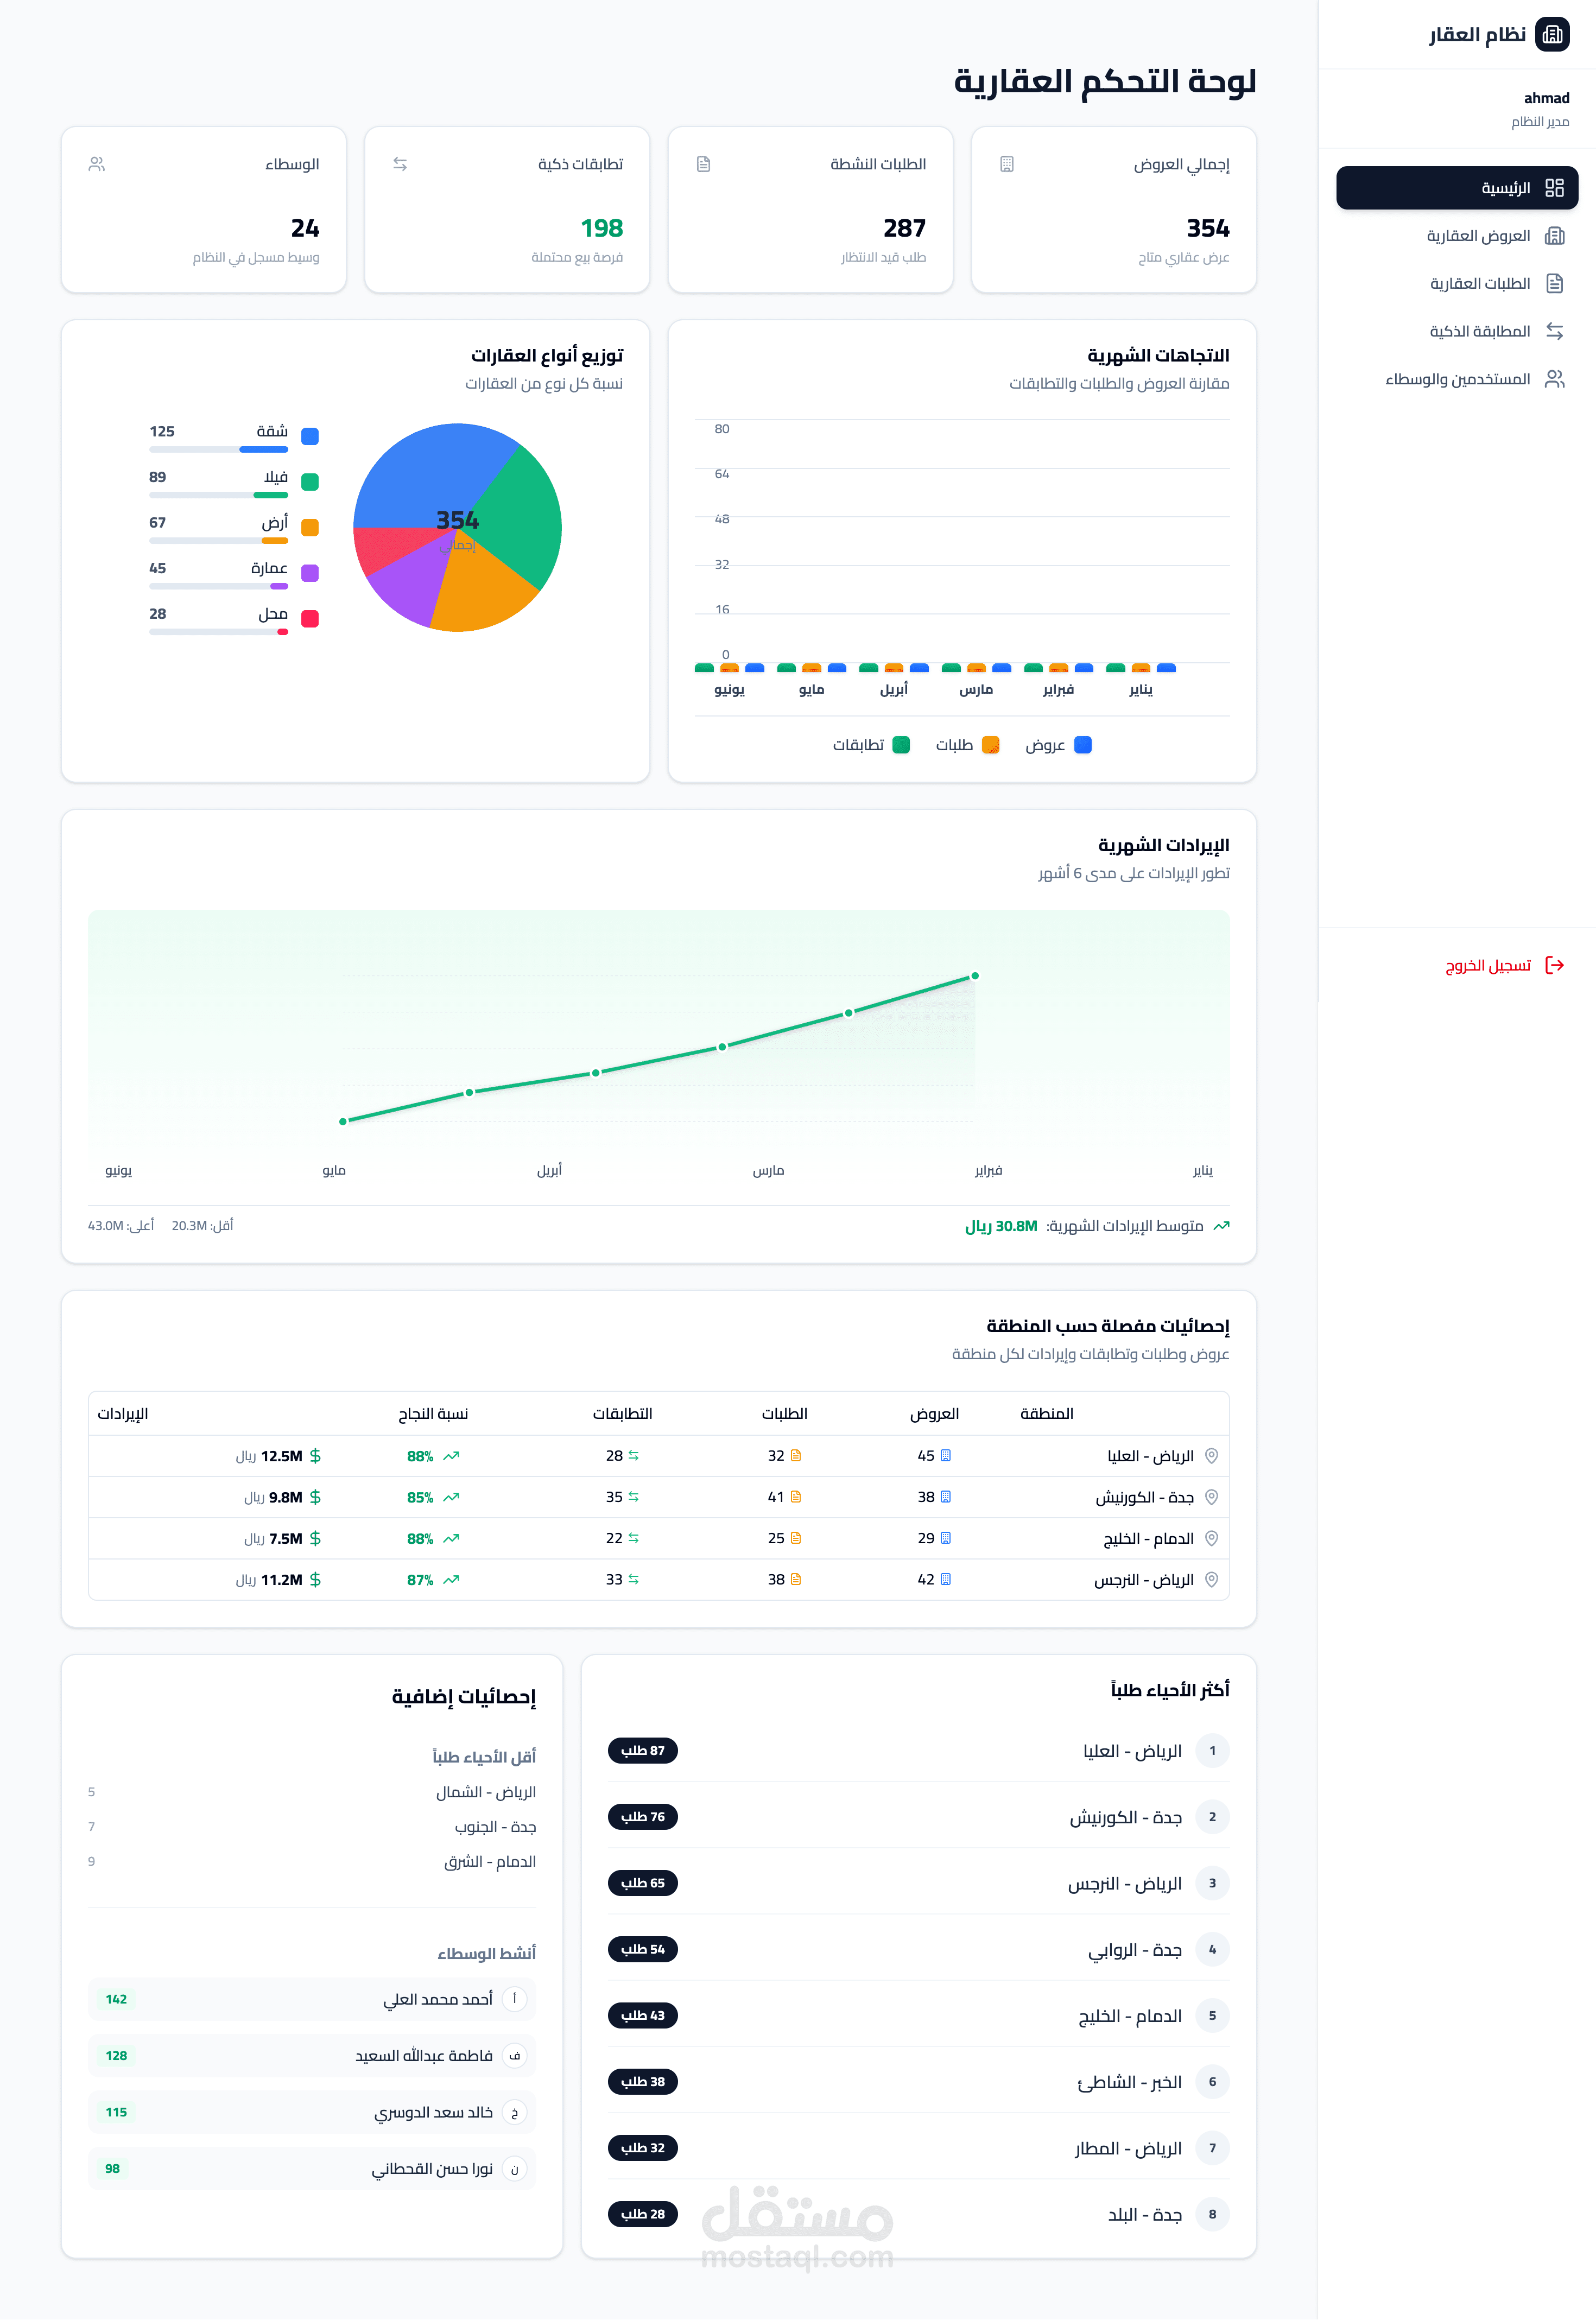Click the arrows icon in تطابقات ذكية card

(x=400, y=164)
